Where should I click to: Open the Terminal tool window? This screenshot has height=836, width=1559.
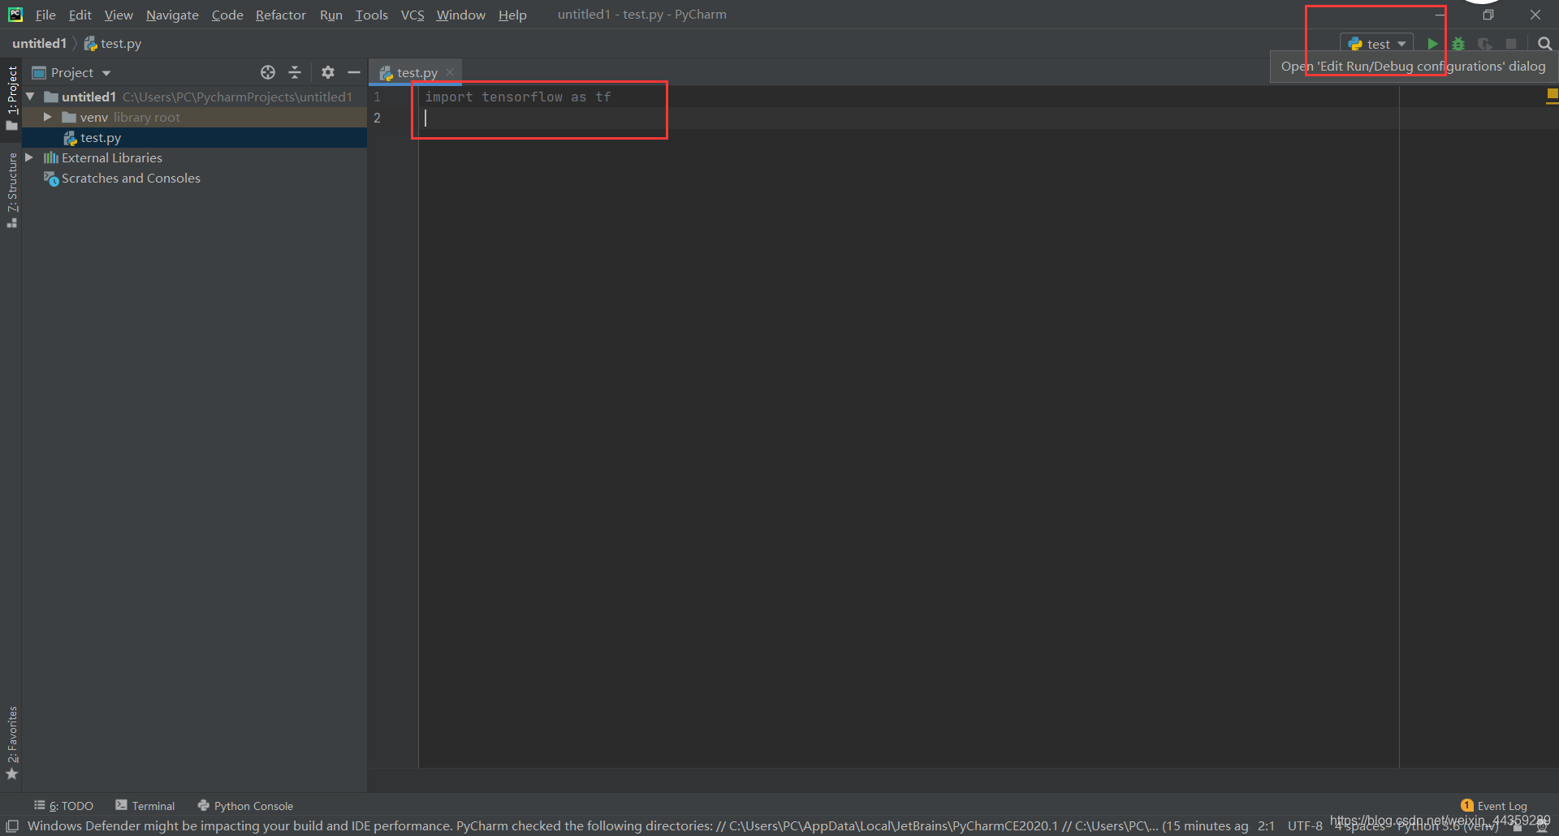145,806
